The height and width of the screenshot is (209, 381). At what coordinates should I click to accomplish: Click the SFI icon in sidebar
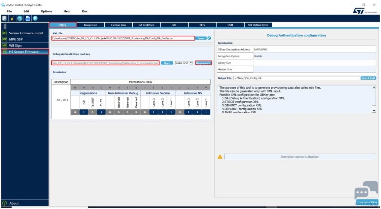click(x=5, y=33)
